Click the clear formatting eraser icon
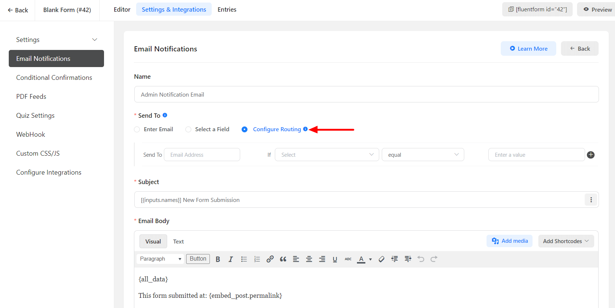 coord(381,259)
